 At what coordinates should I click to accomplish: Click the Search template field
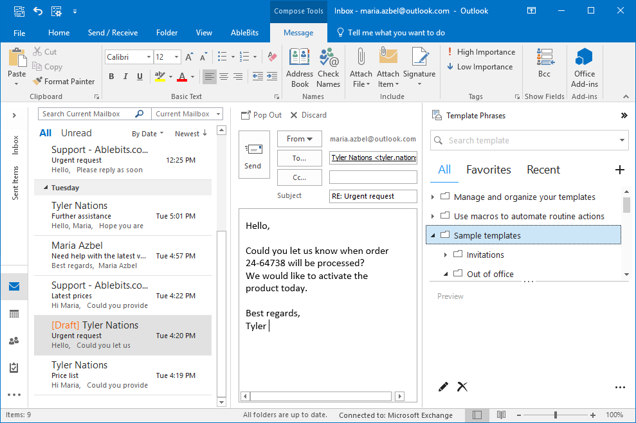point(529,140)
